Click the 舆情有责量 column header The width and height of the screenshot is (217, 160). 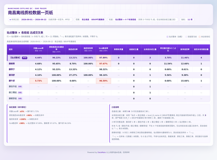(118, 49)
